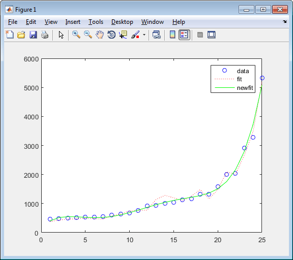Click the 'data' legend entry
293x260 pixels.
coord(243,71)
